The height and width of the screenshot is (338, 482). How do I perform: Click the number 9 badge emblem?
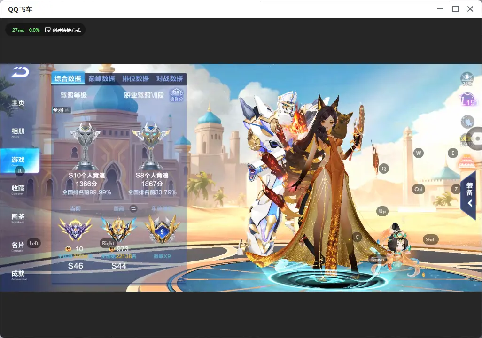pos(162,229)
